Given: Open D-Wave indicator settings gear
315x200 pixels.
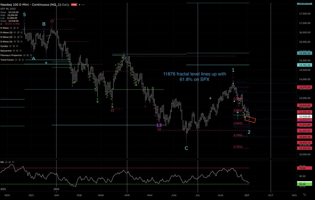Looking at the screenshot, I should coord(14,28).
